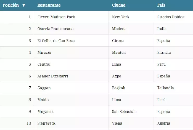Sort by the Ciudad column header
The width and height of the screenshot is (193, 130).
coord(119,5)
